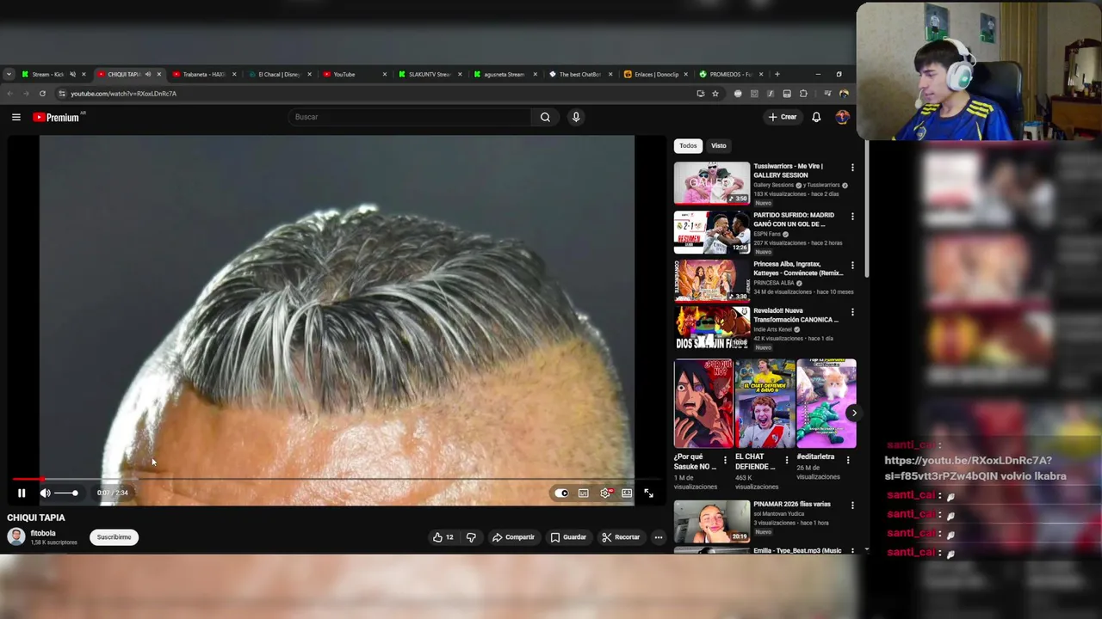The height and width of the screenshot is (619, 1102).
Task: Open the Crear button
Action: [x=783, y=117]
